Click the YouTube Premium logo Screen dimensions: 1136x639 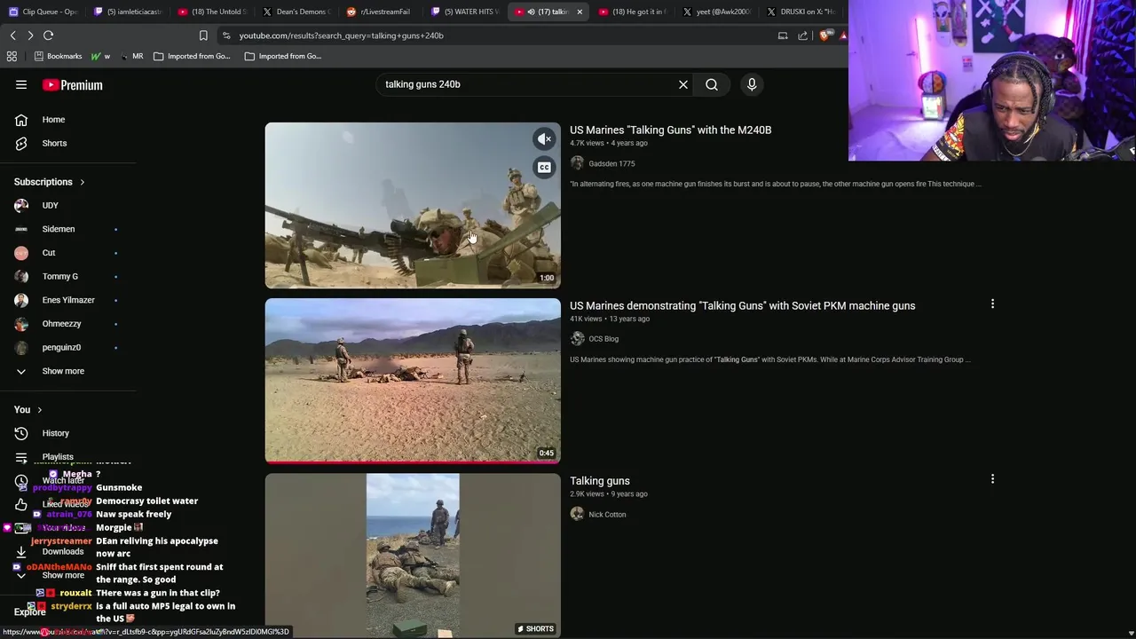(73, 85)
